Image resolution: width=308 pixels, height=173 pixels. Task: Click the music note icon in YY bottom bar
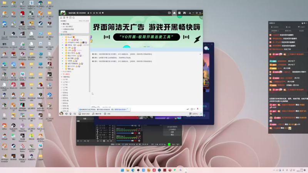[x=93, y=114]
